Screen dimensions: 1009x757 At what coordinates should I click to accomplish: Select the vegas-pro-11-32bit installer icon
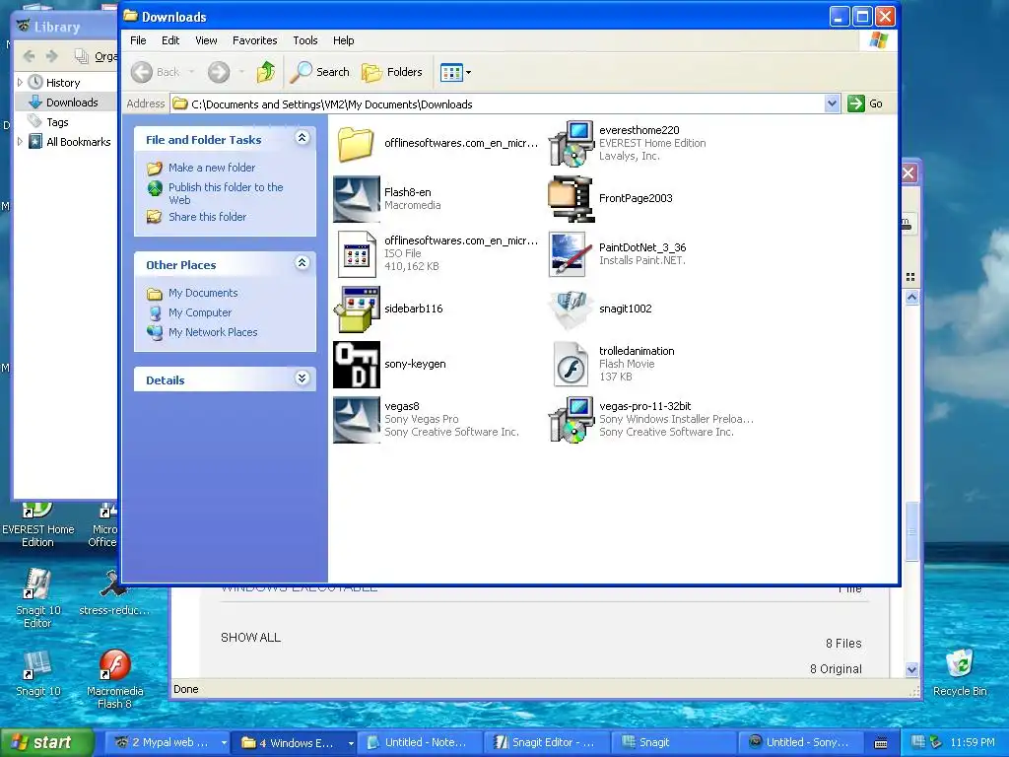tap(571, 420)
